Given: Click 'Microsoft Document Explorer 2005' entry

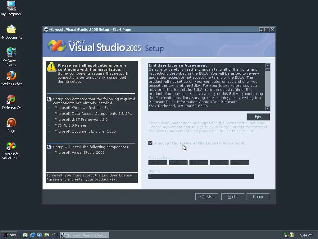Looking at the screenshot, I should coord(85,131).
